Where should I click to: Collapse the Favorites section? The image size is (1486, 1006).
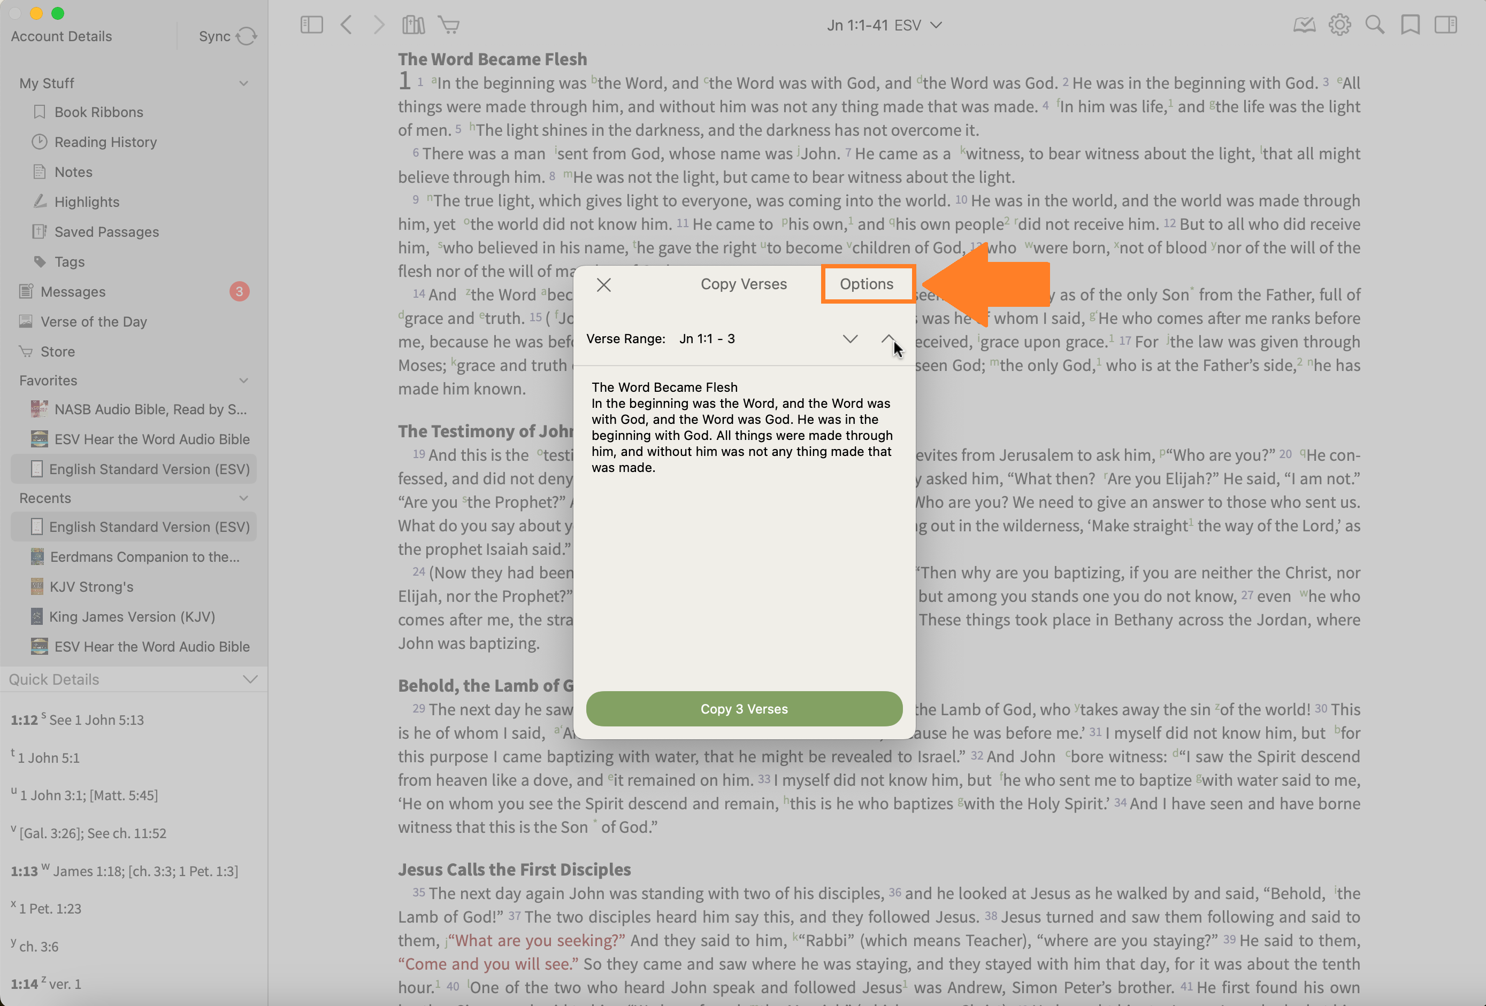(243, 380)
